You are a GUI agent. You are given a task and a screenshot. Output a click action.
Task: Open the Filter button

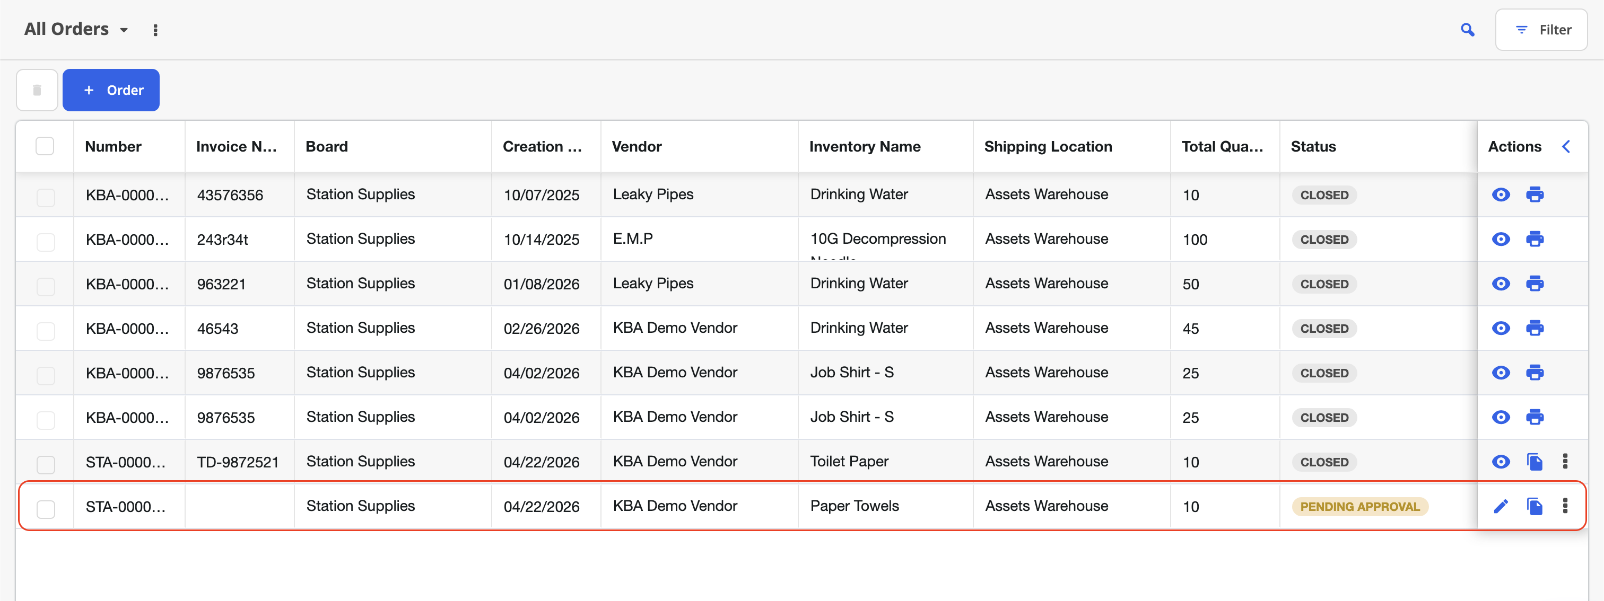pyautogui.click(x=1541, y=30)
